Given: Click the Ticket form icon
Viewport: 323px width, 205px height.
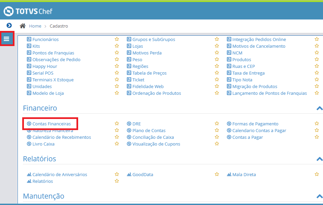Looking at the screenshot, I should (x=129, y=79).
